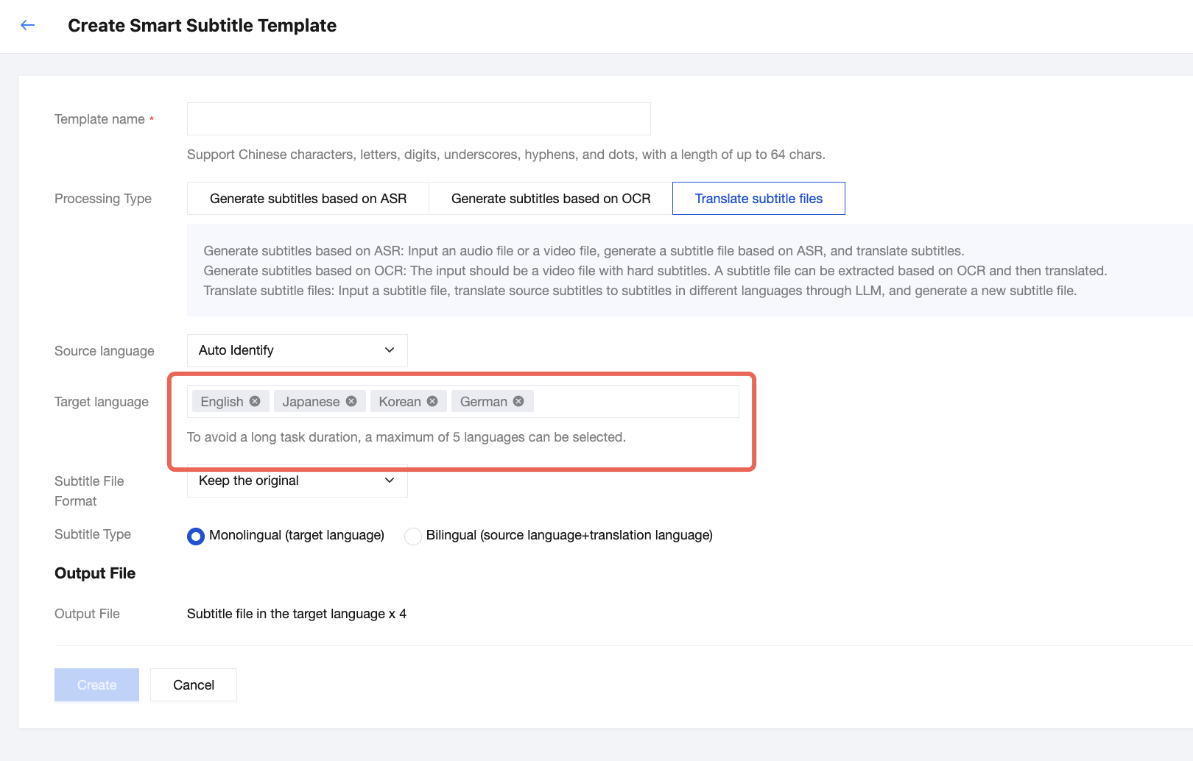Screen dimensions: 1193x761
Task: Remove the English language tag
Action: [255, 401]
